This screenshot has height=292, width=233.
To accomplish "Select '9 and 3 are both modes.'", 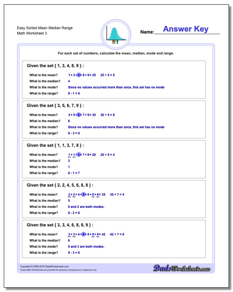I will [x=86, y=247].
